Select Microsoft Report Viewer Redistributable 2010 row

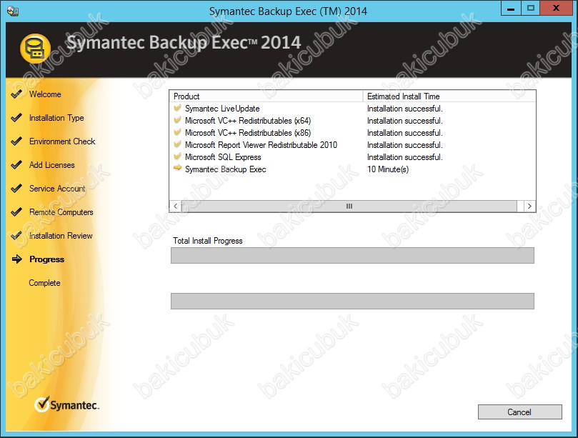click(261, 145)
